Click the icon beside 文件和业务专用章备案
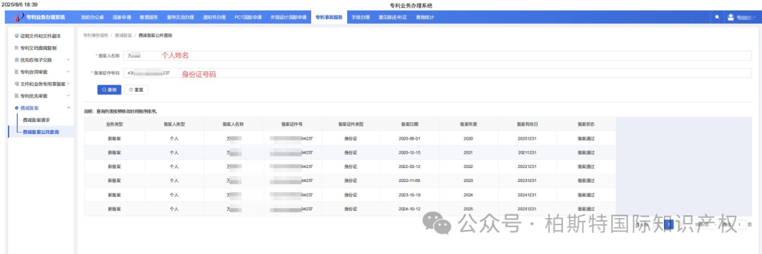 [x=17, y=83]
